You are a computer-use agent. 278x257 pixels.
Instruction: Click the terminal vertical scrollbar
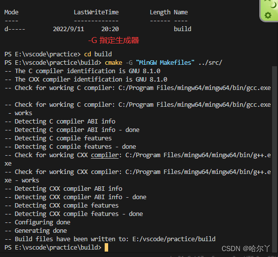(274, 159)
